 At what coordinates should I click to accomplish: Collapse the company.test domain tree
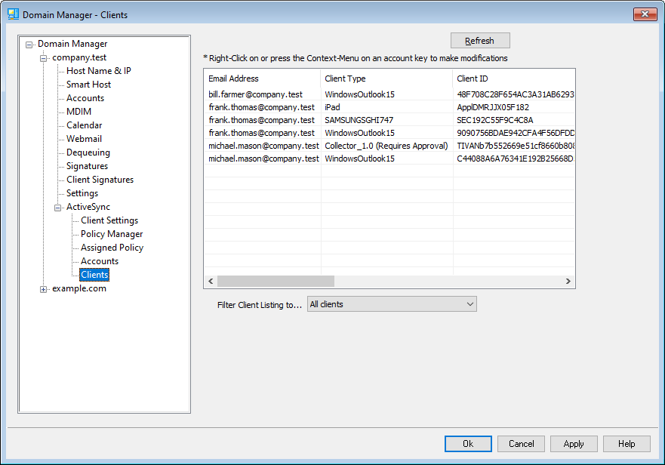click(x=44, y=58)
